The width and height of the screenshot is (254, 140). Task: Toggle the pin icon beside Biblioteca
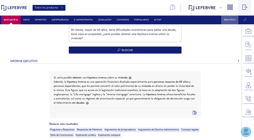[x=244, y=20]
